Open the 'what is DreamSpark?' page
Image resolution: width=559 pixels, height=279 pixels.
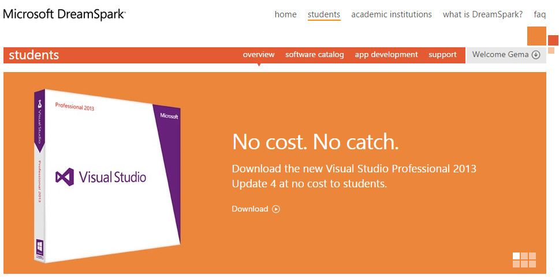(483, 14)
